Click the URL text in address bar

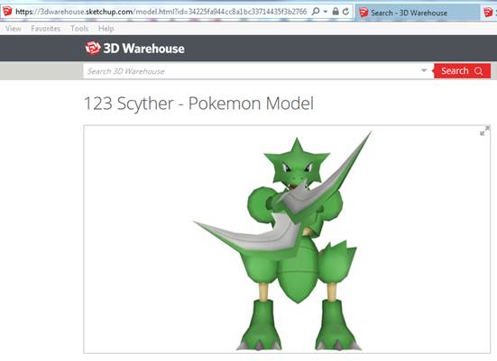pyautogui.click(x=161, y=12)
